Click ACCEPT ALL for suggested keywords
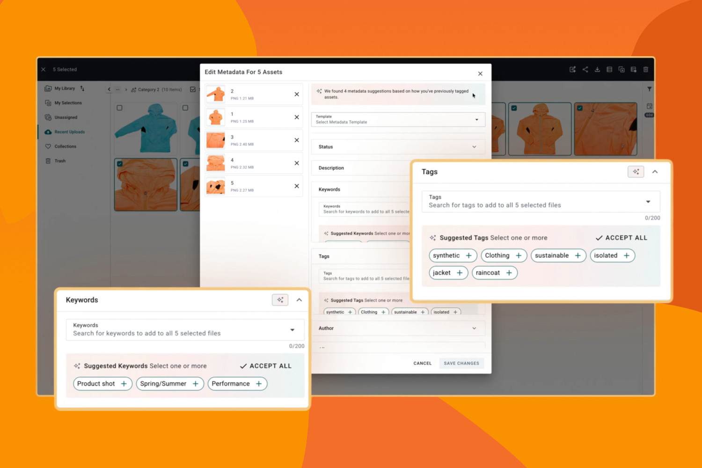Screen dimensions: 702x468 [266, 366]
